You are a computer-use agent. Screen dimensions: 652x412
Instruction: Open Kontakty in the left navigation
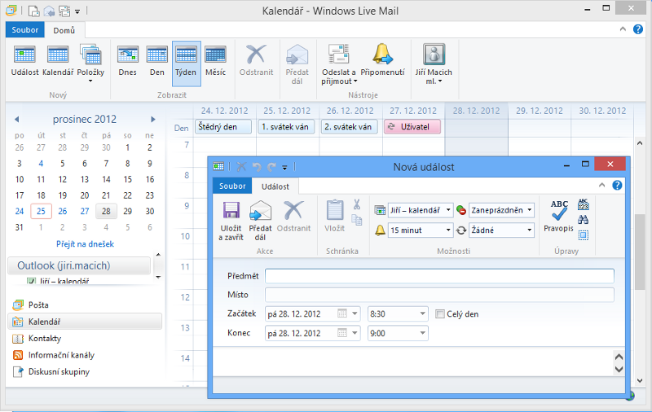point(45,338)
